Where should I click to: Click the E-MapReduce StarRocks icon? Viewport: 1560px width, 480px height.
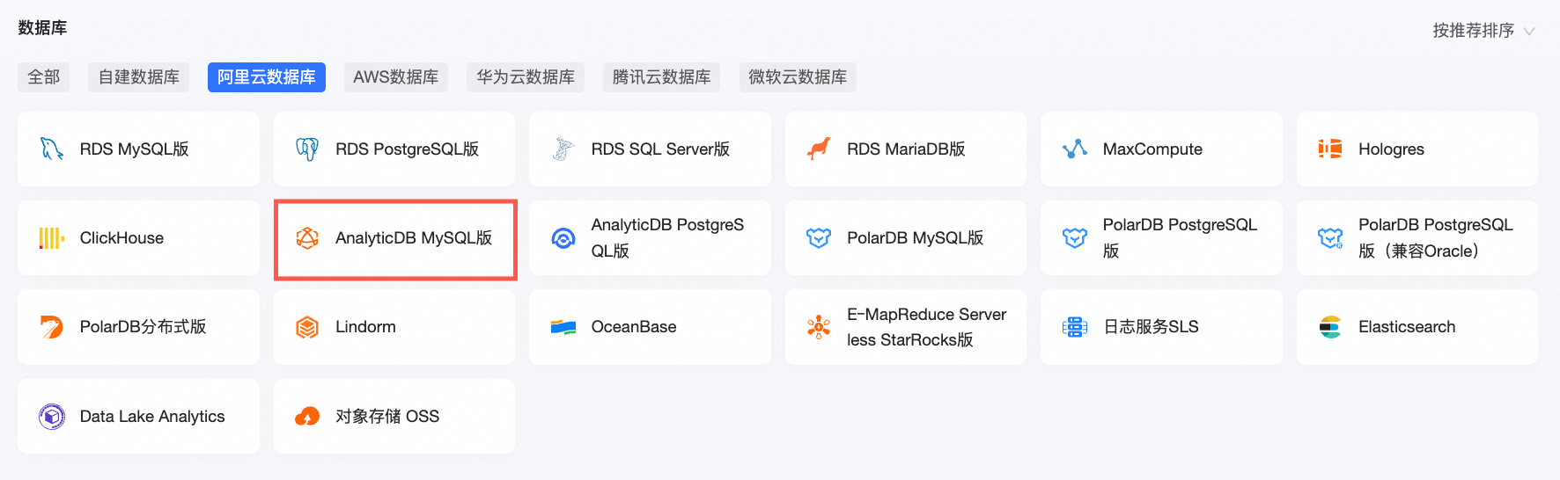[x=819, y=327]
